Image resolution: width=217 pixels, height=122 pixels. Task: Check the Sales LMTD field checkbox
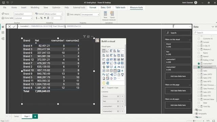click(x=199, y=75)
